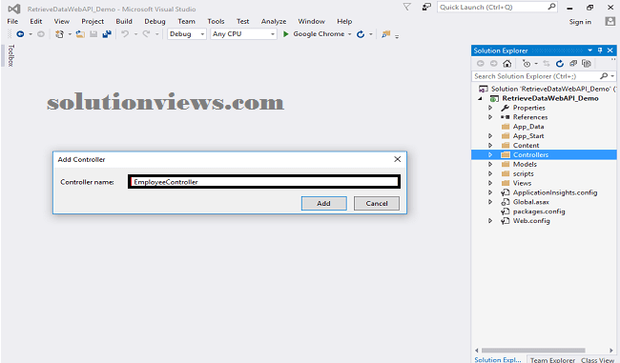This screenshot has height=363, width=620.
Task: Click the Undo arrow in toolbar
Action: (x=125, y=34)
